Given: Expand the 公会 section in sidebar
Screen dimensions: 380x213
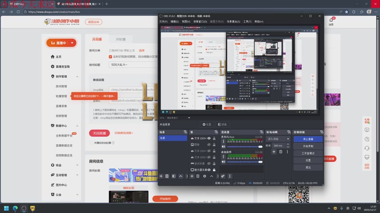Looking at the screenshot, I should click(x=77, y=195).
